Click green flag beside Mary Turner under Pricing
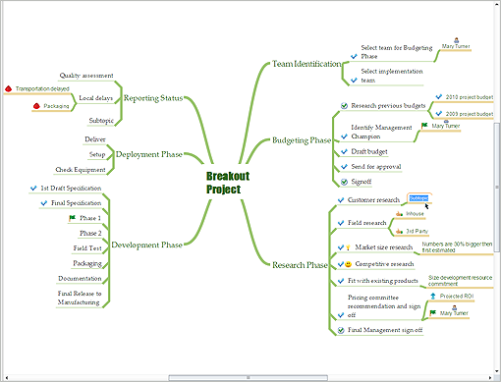This screenshot has height=382, width=501. tap(432, 313)
